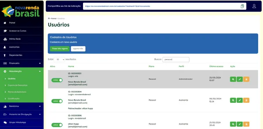
Task: Expand the Material de Divulgação menu arrow
Action: (40, 115)
